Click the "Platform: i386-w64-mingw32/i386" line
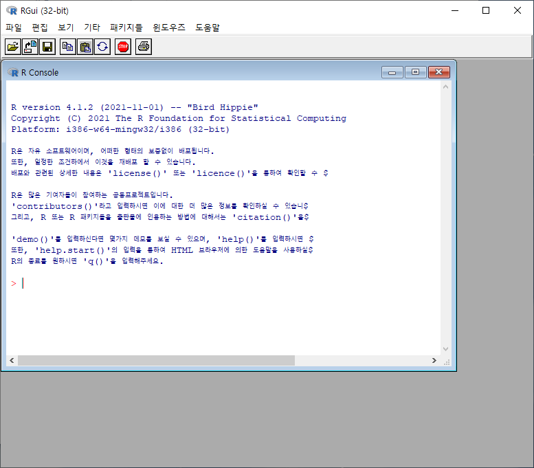The image size is (534, 468). [120, 129]
